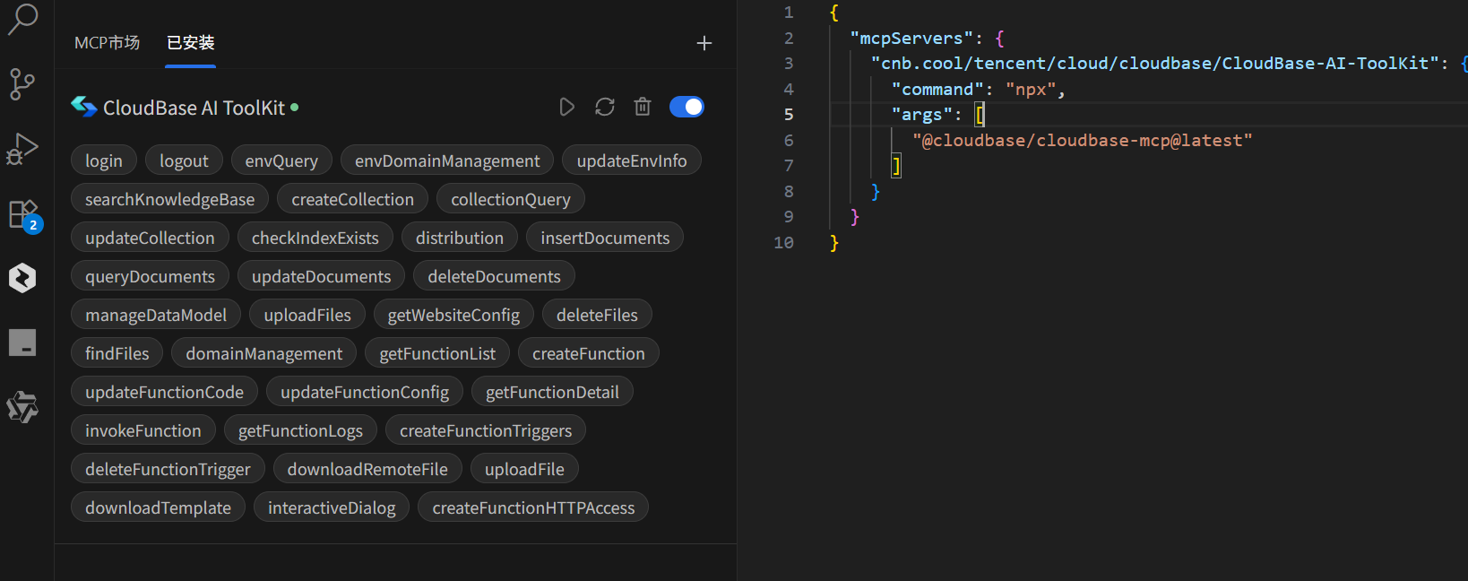Click the square panel icon in the activity bar

pos(22,343)
